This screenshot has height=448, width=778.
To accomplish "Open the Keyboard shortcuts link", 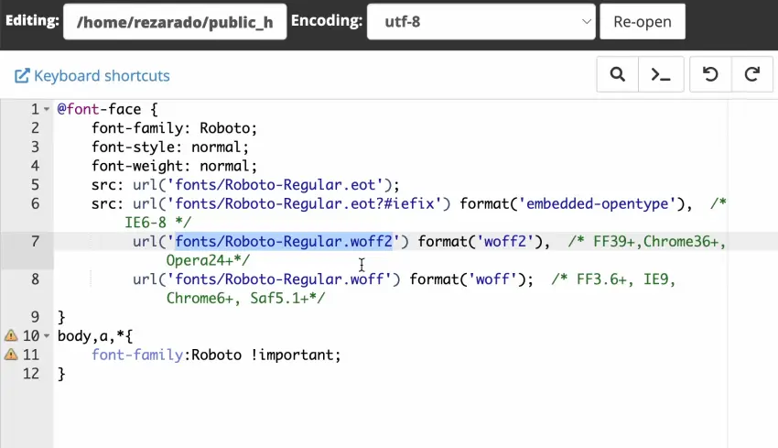I will (101, 76).
